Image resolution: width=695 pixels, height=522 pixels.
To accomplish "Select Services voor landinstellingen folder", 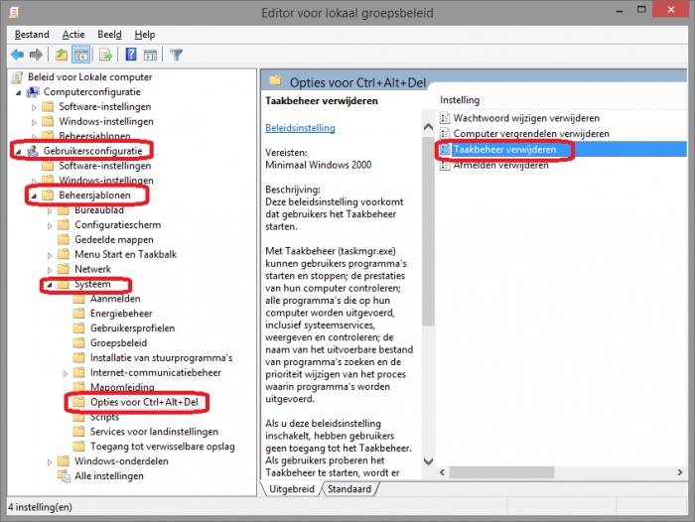I will tap(154, 432).
